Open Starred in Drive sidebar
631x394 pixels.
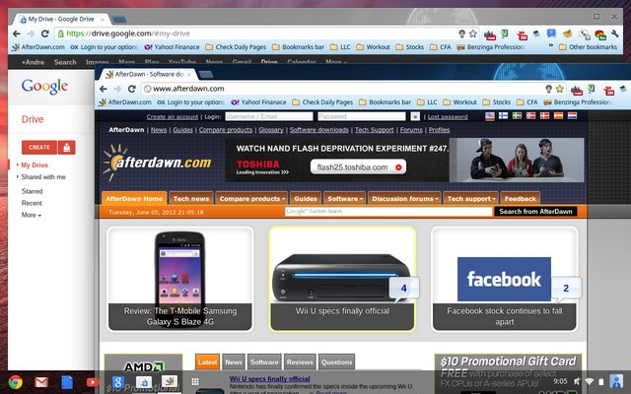(32, 191)
